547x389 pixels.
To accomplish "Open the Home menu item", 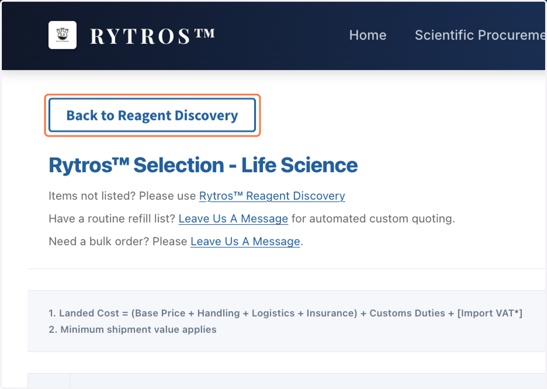I will tap(368, 35).
